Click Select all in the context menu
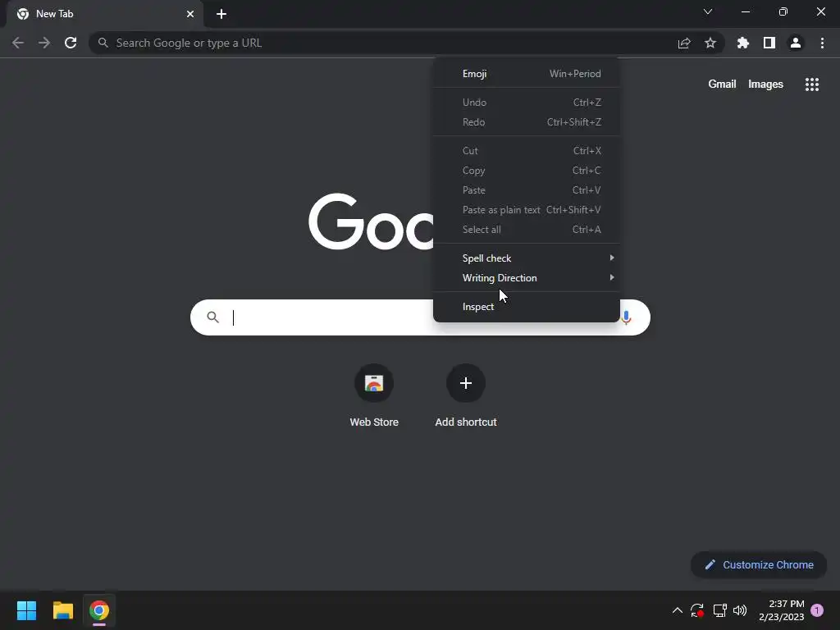The image size is (840, 630). click(x=526, y=230)
